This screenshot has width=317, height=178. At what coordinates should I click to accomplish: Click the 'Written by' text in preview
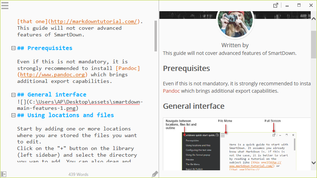(x=235, y=45)
